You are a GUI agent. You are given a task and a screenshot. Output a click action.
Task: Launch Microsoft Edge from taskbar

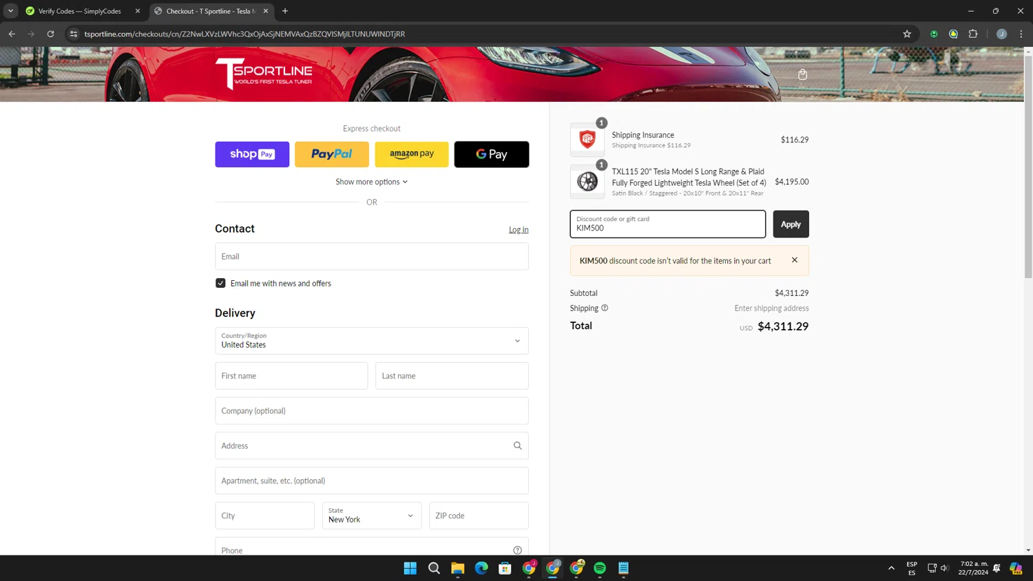(481, 568)
